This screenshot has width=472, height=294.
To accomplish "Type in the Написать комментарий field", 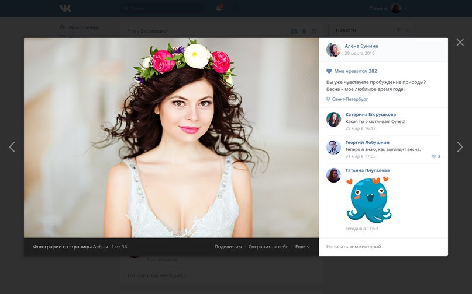I will click(383, 247).
